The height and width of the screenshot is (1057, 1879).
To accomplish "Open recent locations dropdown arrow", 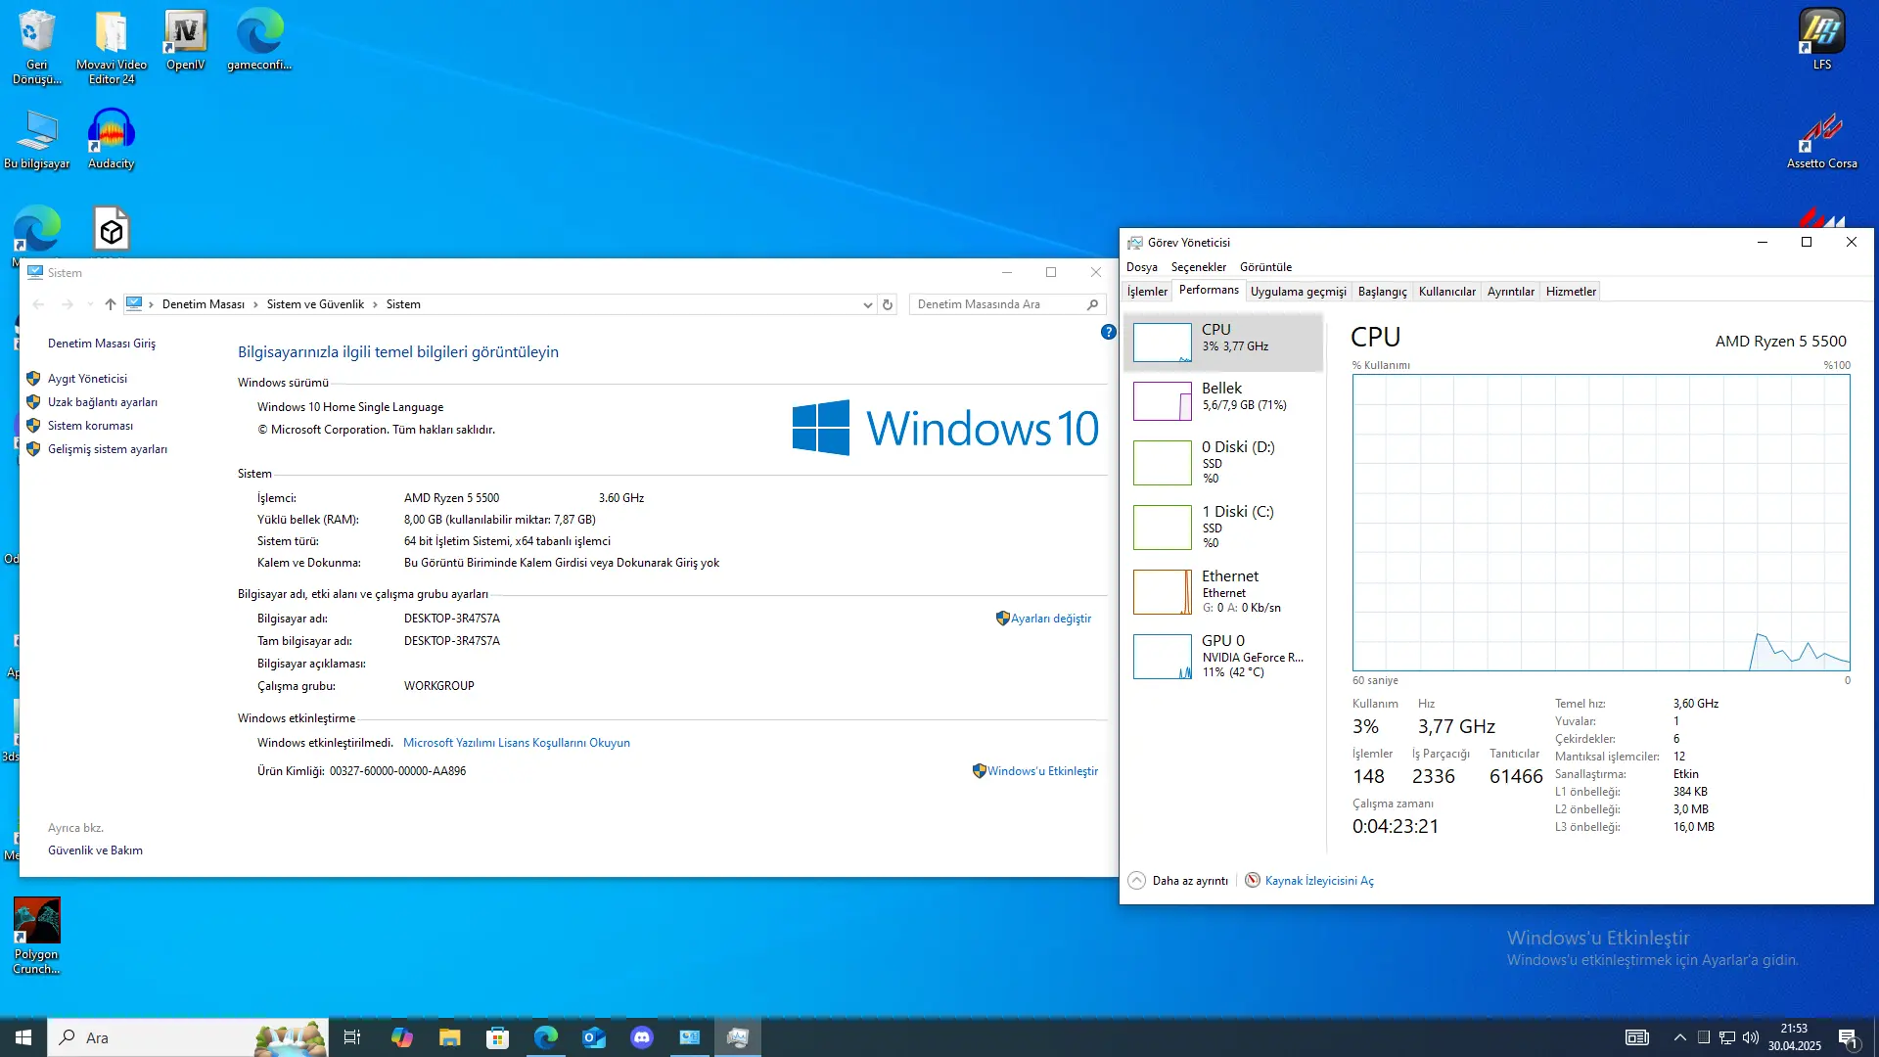I will click(90, 304).
